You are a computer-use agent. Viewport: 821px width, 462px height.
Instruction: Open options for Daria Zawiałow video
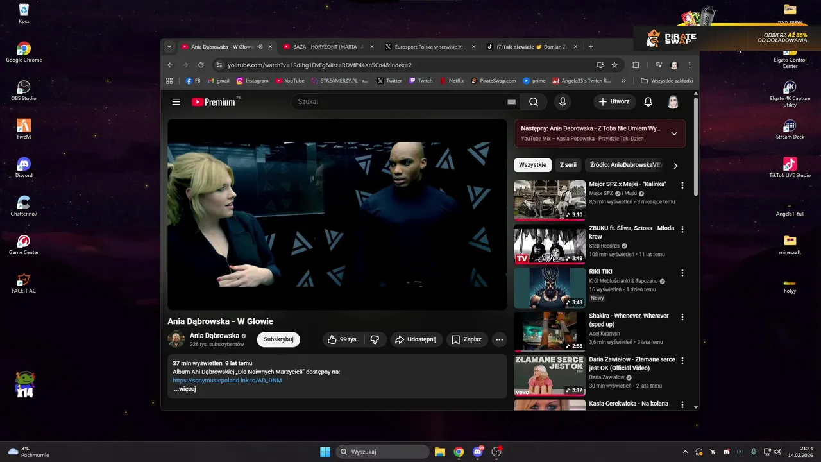[682, 361]
